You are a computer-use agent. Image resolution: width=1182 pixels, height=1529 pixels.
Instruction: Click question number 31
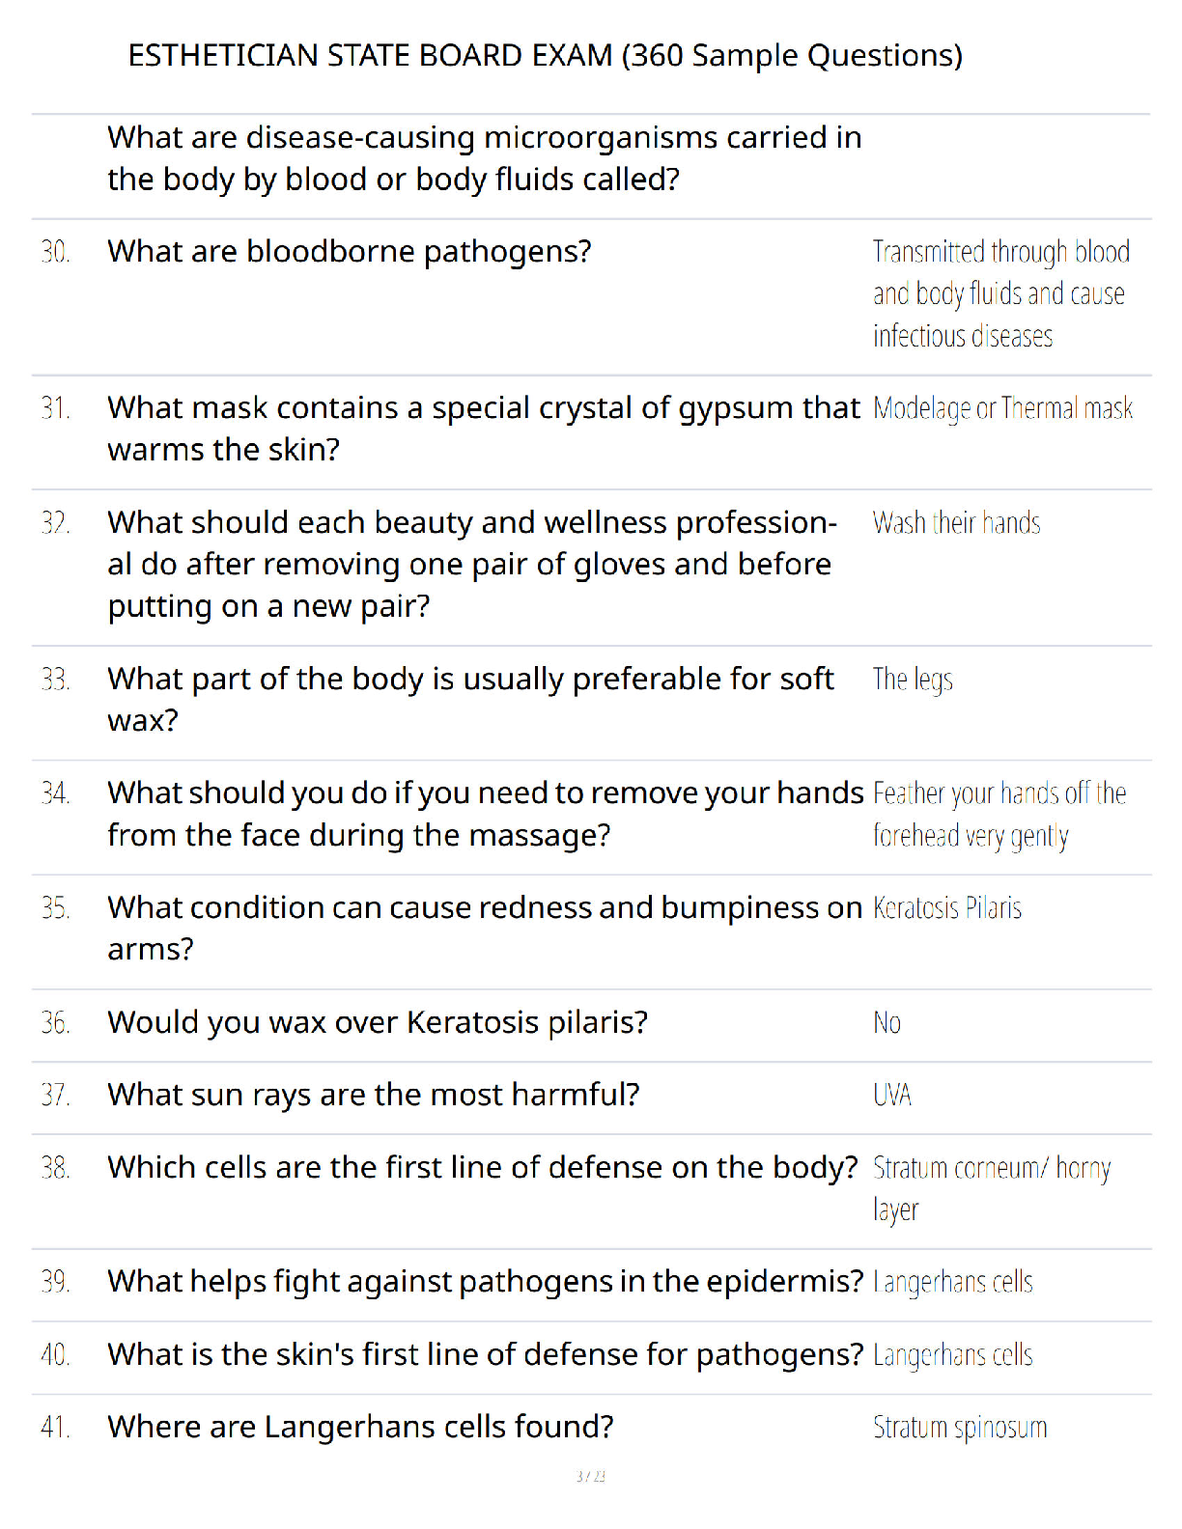click(x=55, y=408)
